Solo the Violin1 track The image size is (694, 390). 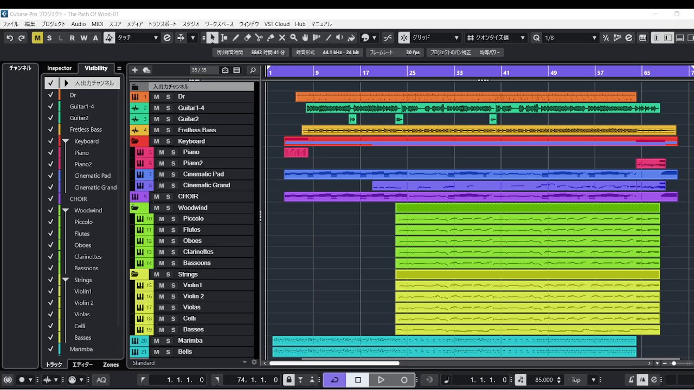(173, 285)
